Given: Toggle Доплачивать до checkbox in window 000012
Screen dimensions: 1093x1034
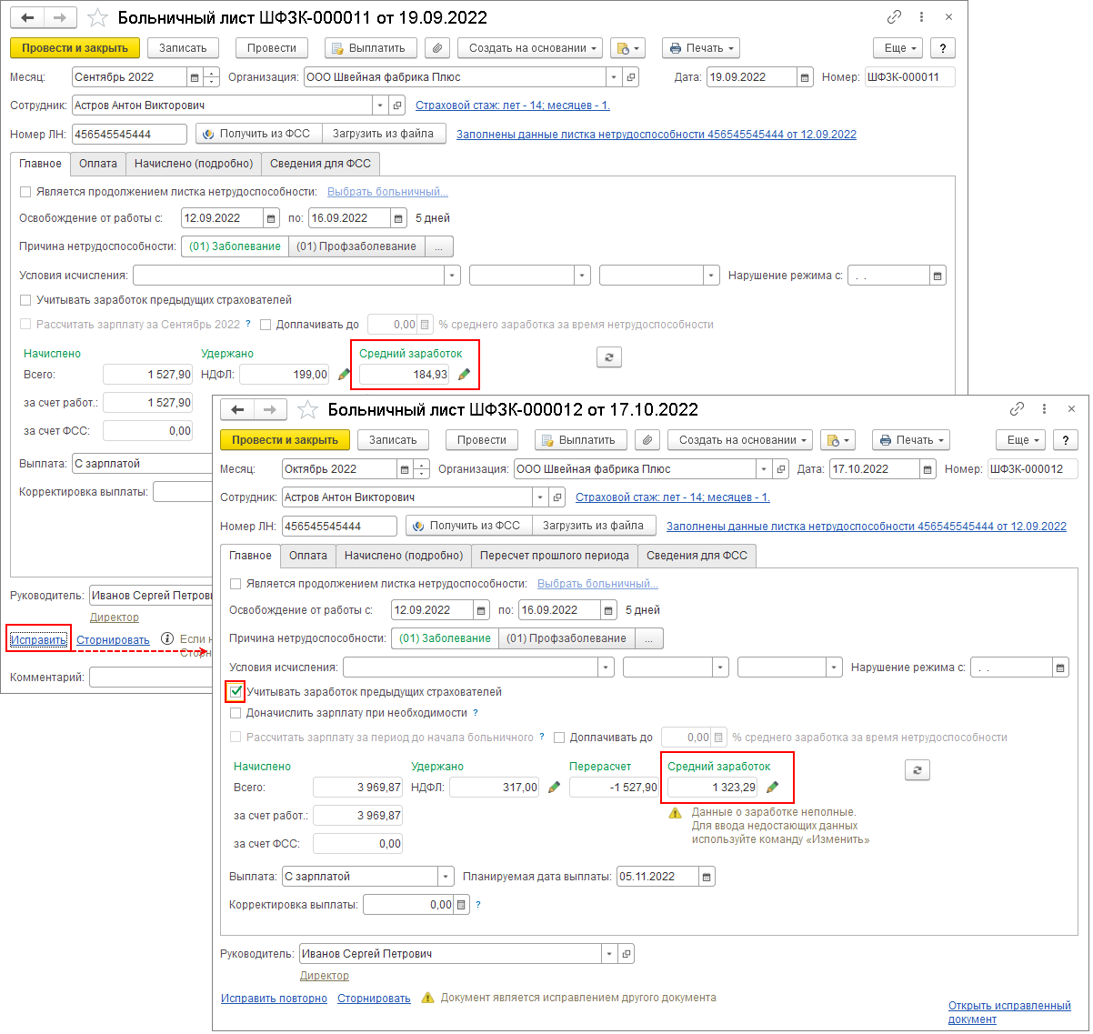Looking at the screenshot, I should click(559, 738).
